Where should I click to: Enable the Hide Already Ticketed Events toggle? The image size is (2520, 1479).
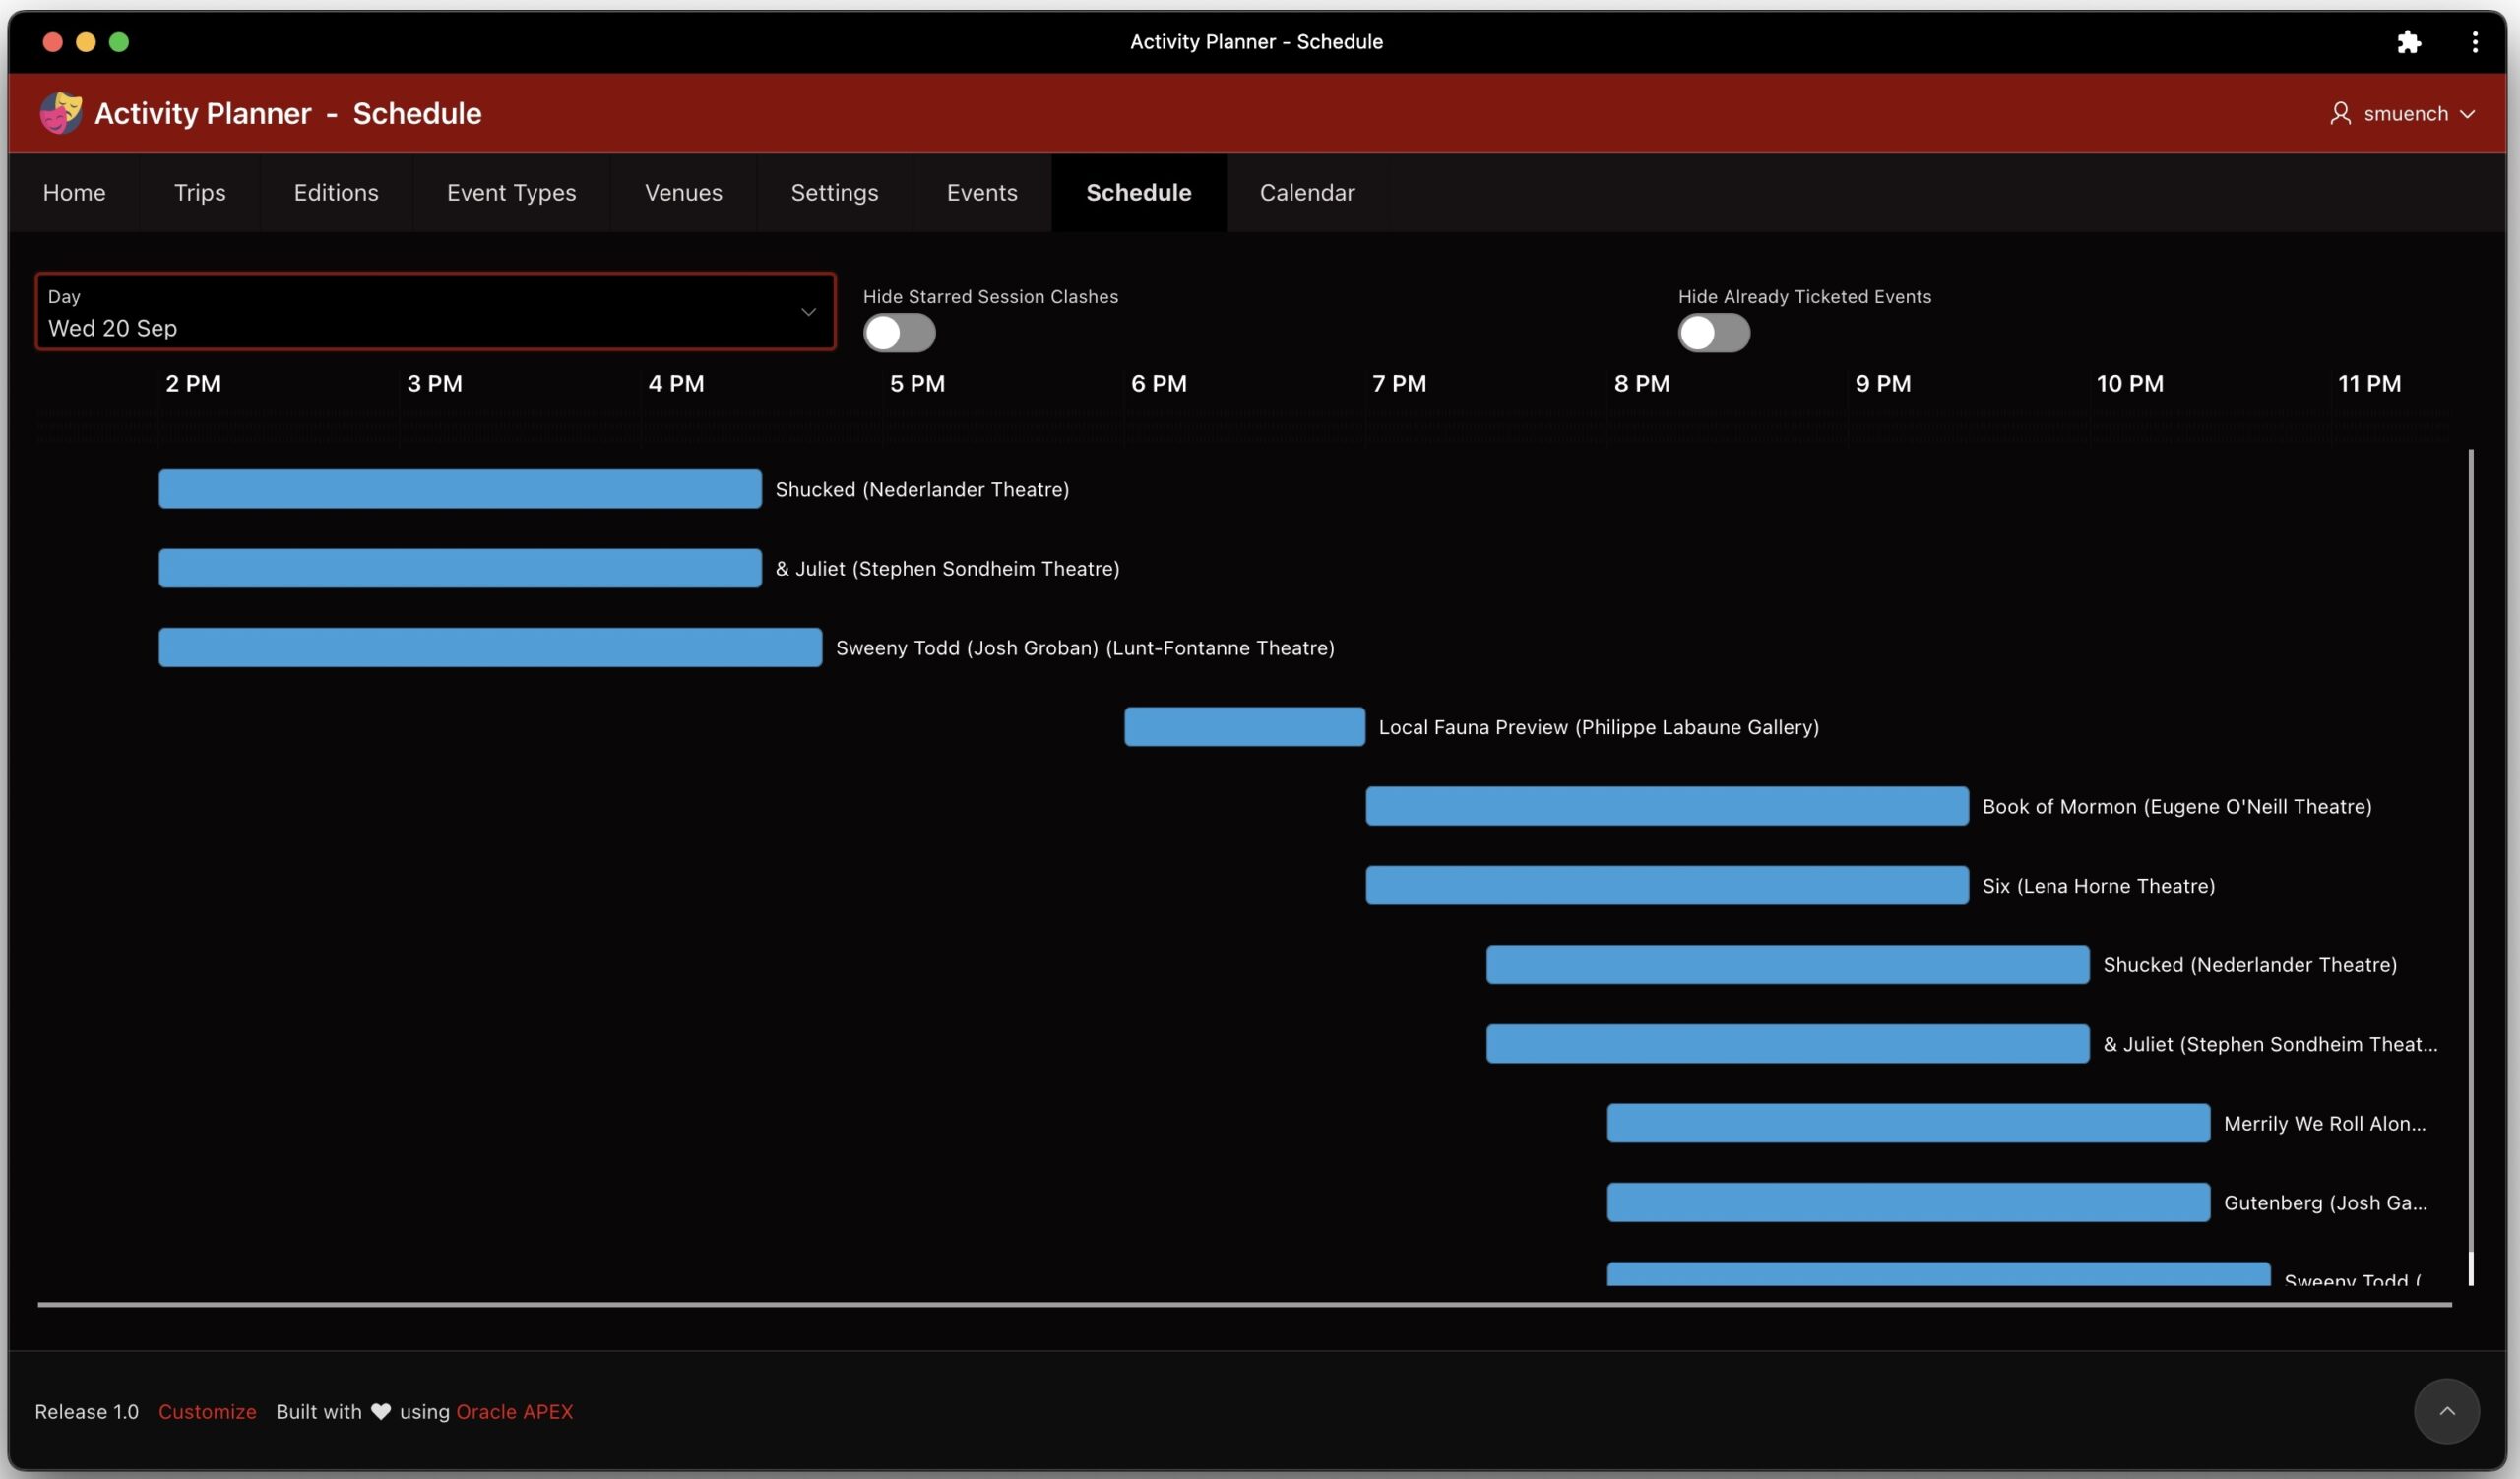tap(1713, 333)
